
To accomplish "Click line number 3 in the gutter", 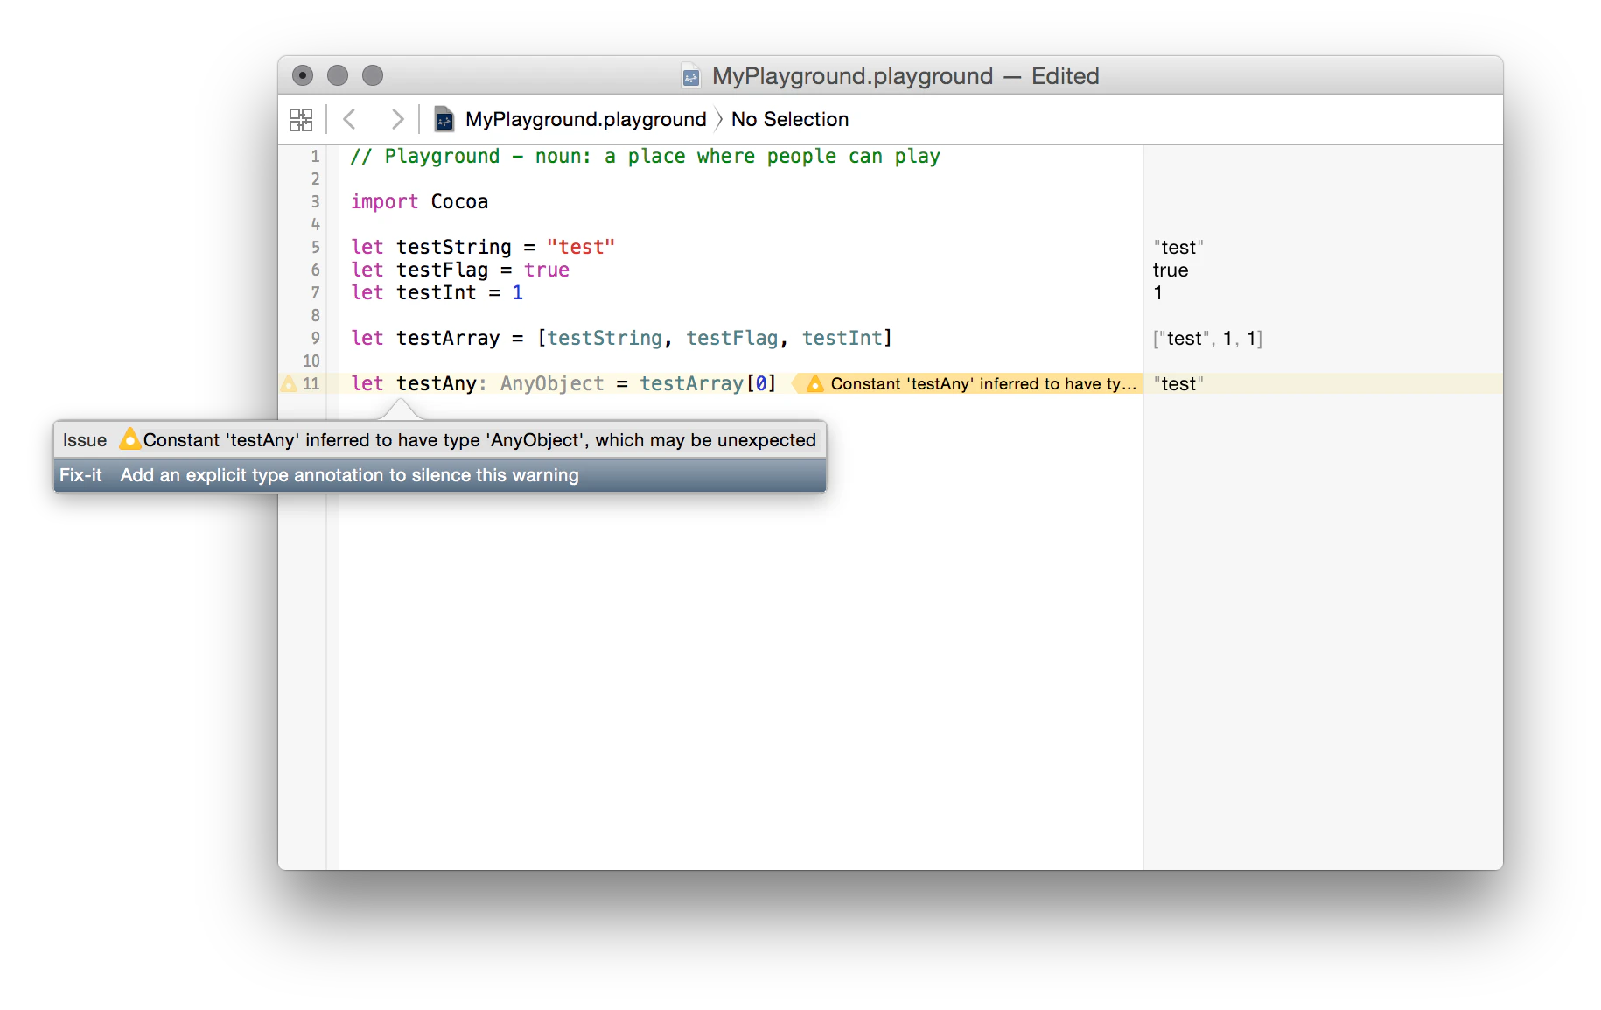I will [x=316, y=202].
